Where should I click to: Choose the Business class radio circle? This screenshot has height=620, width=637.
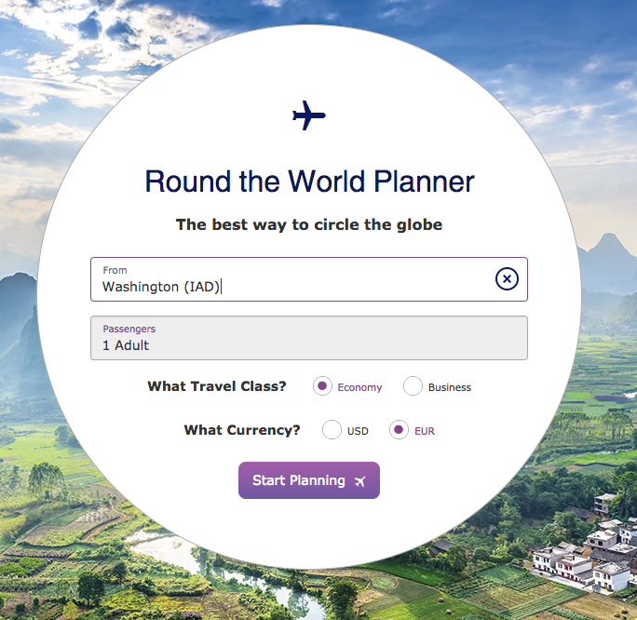[x=413, y=386]
